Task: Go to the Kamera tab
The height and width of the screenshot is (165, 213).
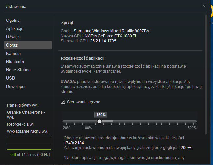Action: 13,54
